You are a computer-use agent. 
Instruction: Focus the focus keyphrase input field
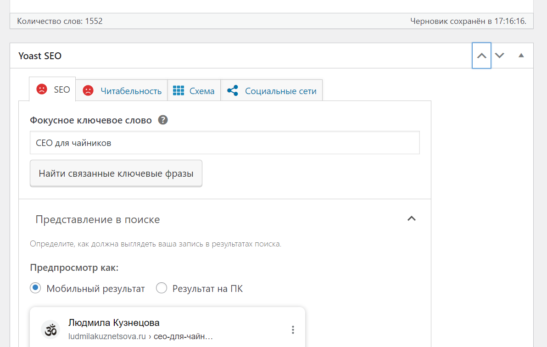click(x=225, y=142)
